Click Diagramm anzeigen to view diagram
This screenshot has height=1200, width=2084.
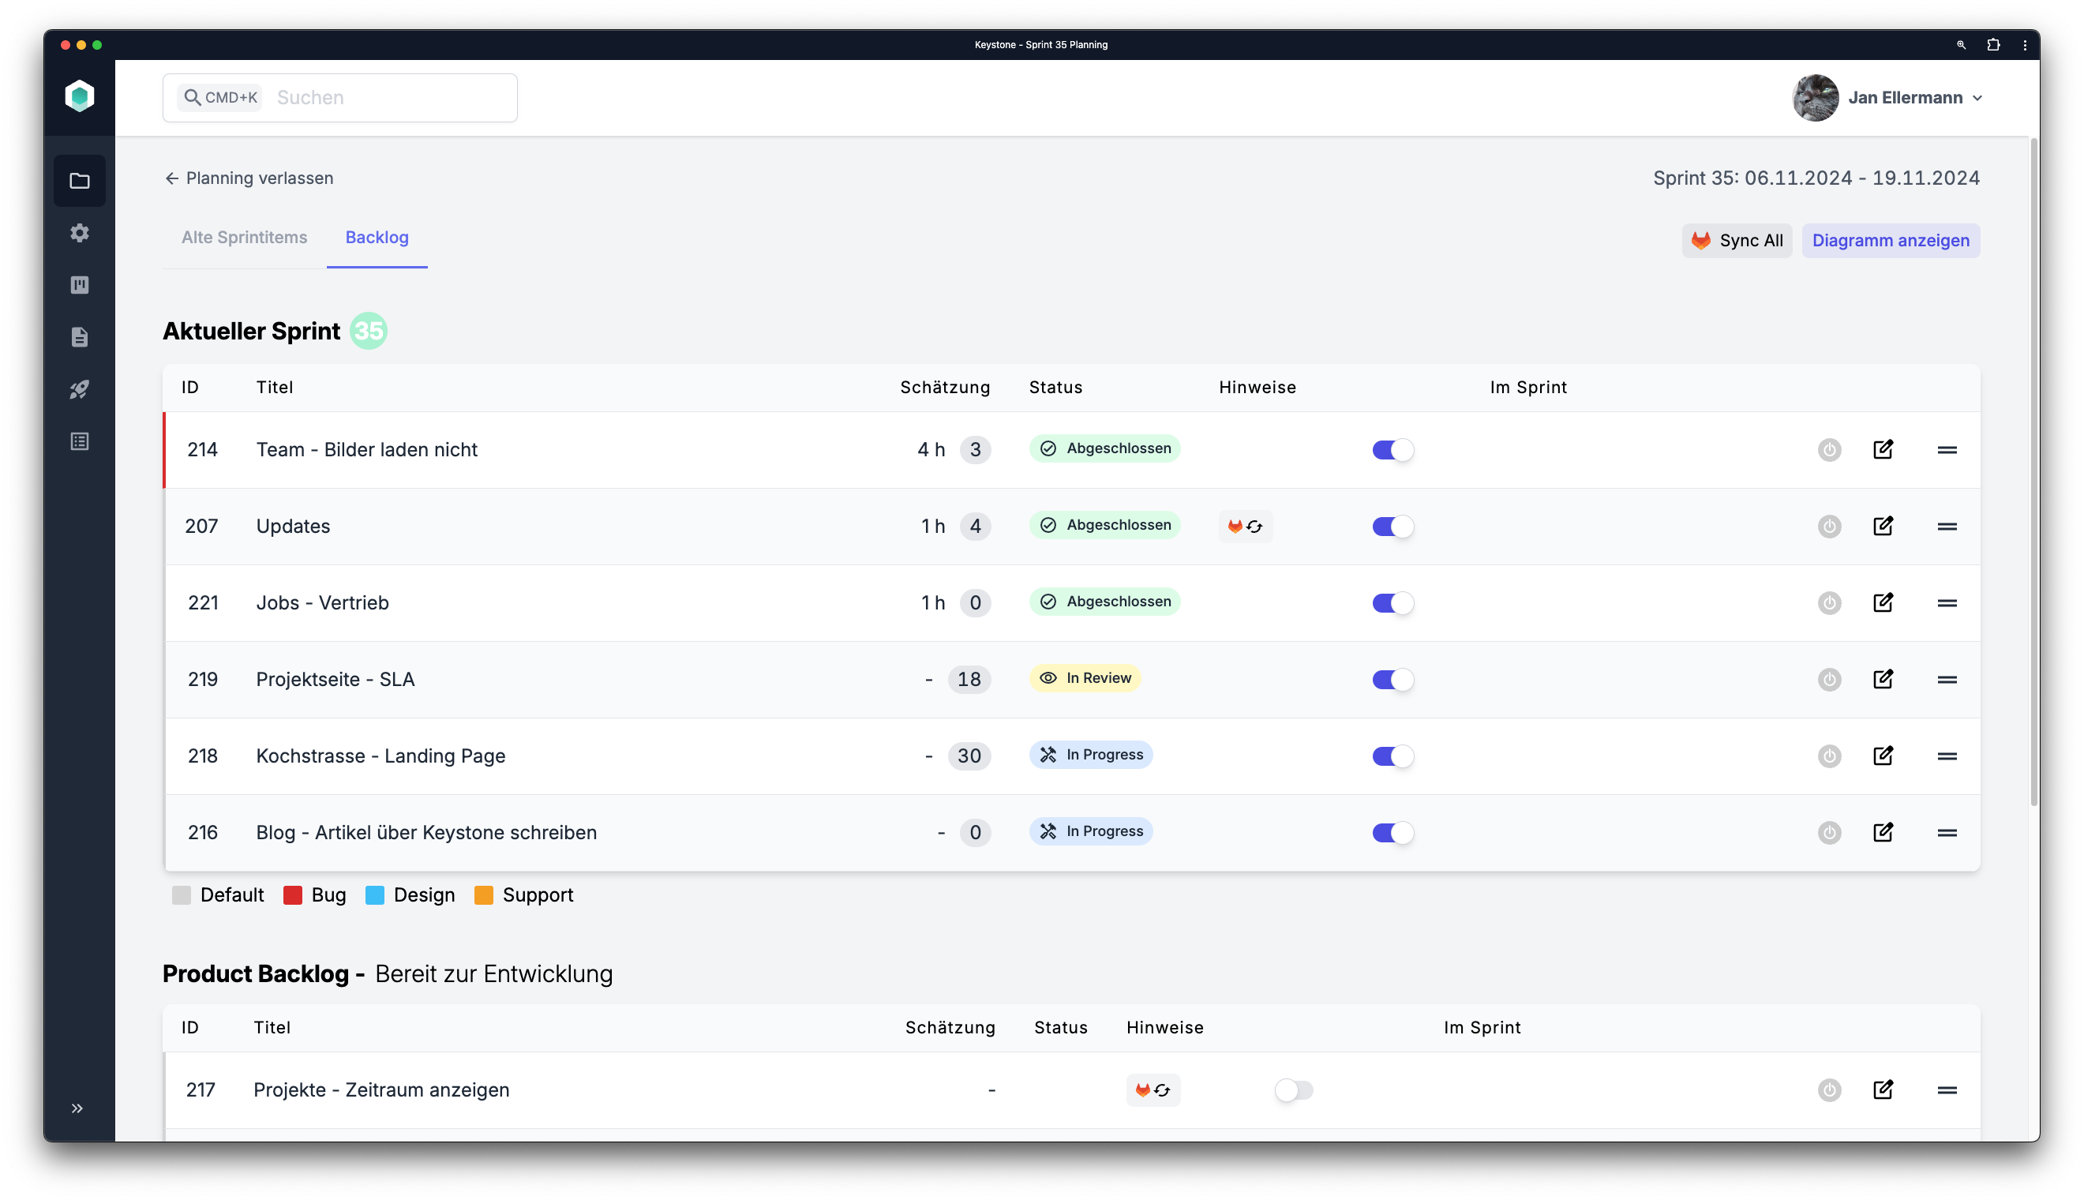tap(1891, 241)
